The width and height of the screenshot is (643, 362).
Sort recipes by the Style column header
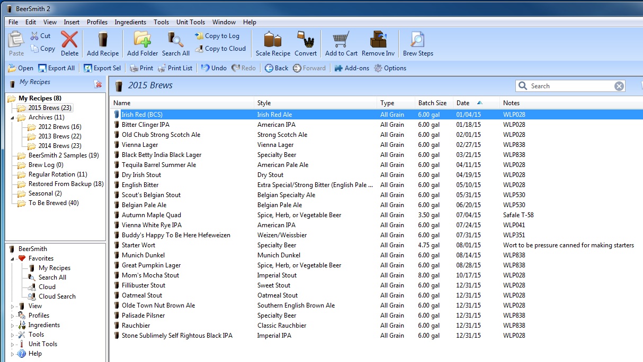coord(316,103)
